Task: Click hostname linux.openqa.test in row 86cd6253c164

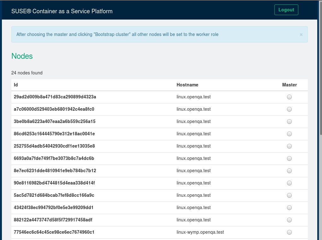Action: click(x=194, y=134)
